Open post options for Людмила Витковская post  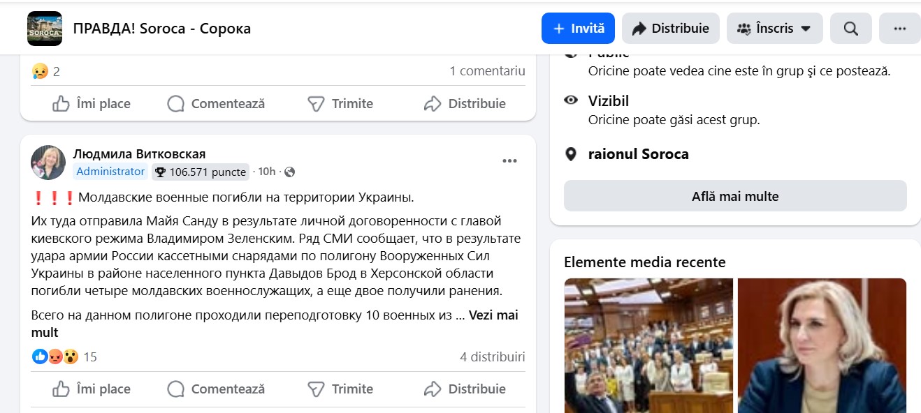pos(509,161)
